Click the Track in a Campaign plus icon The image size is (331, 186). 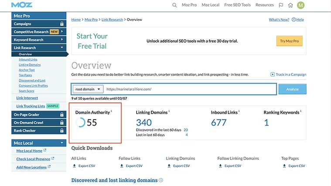click(273, 74)
